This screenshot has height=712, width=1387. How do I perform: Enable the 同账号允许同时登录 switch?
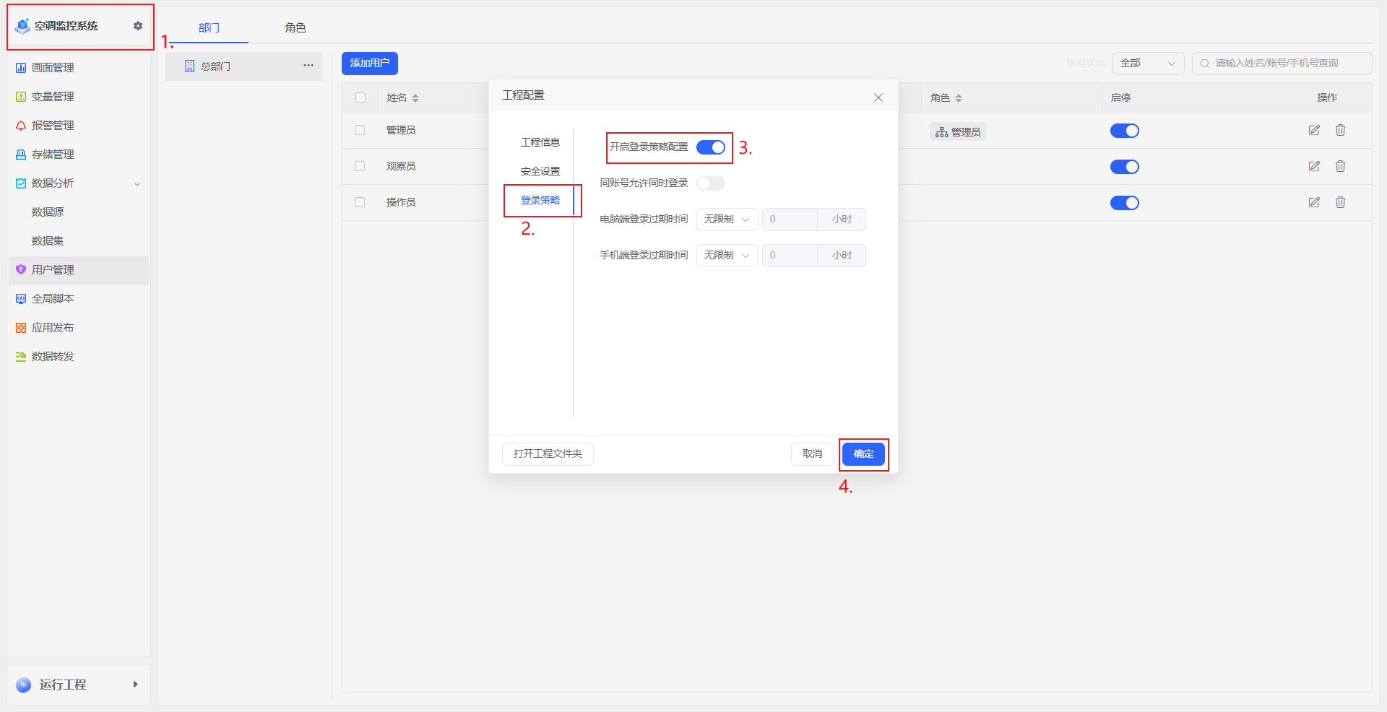710,183
